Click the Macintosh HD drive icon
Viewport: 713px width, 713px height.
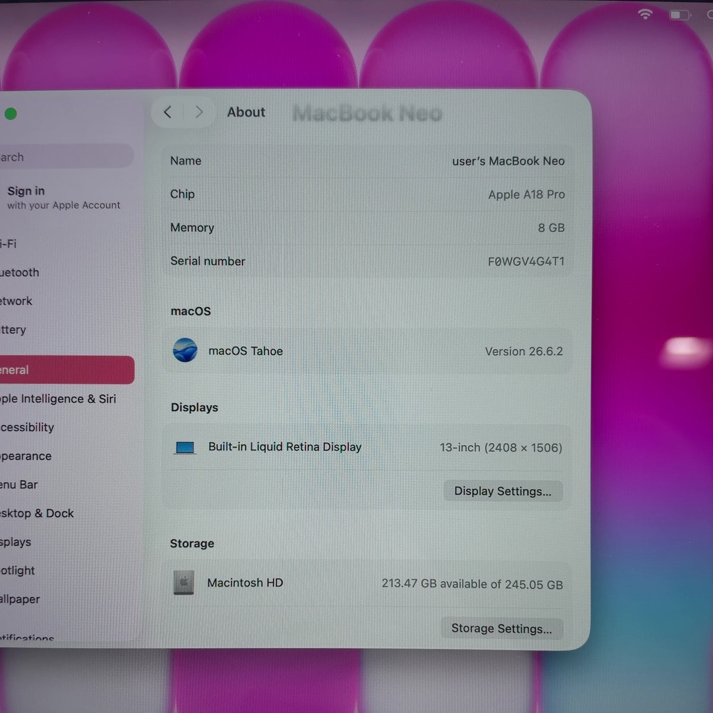click(184, 583)
